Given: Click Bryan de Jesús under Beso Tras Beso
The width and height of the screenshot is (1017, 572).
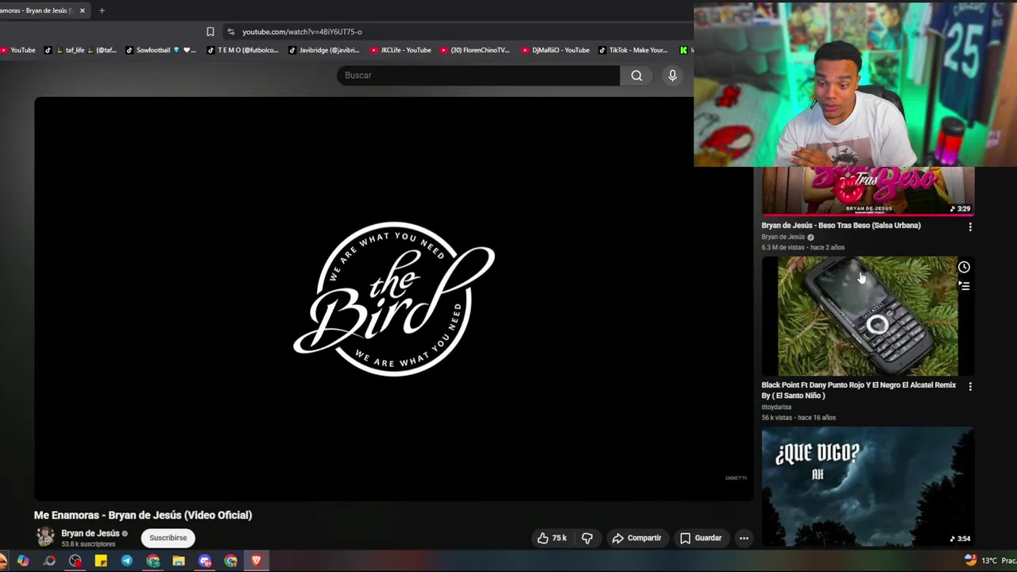Looking at the screenshot, I should [783, 237].
